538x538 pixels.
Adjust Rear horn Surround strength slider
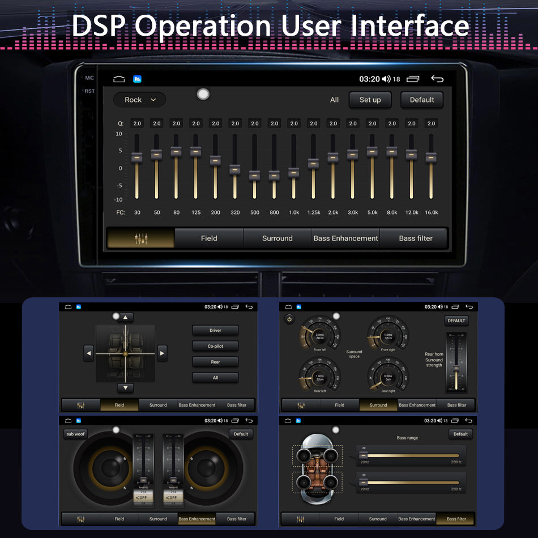[456, 369]
